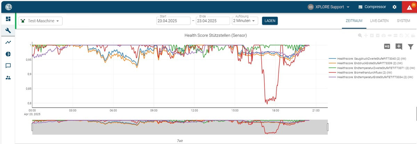
Task: Activate the chart zoom magnifier tool
Action: (360, 35)
